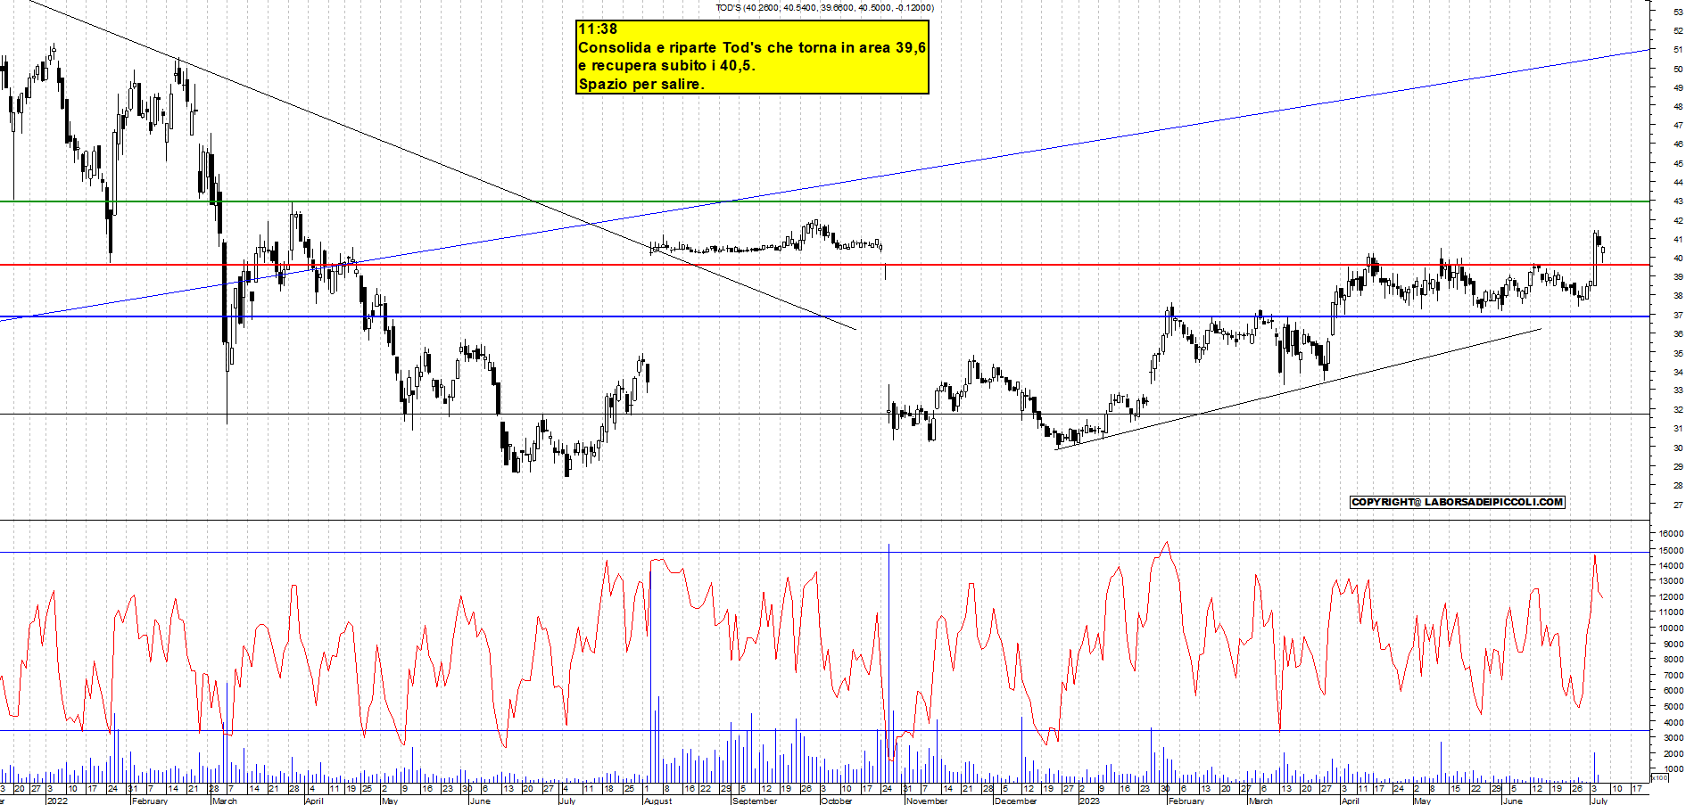Click the price axis label 32

[x=1678, y=410]
